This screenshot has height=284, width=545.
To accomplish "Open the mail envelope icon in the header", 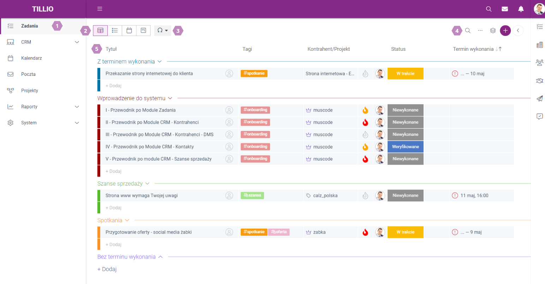I will (x=505, y=9).
